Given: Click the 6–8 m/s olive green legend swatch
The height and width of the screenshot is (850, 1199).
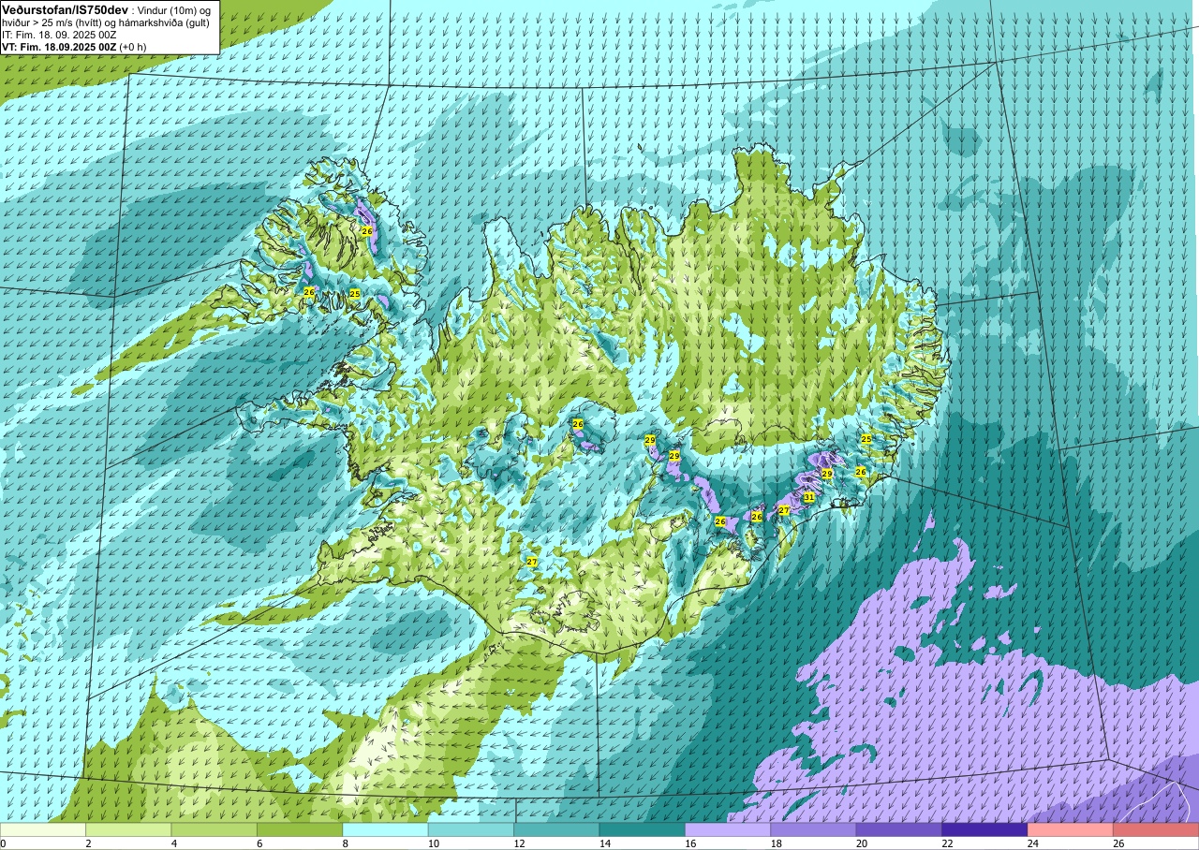Looking at the screenshot, I should coord(300,829).
